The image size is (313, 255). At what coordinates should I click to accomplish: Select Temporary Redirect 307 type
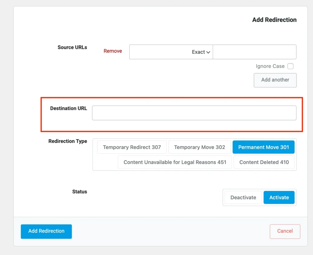[132, 147]
